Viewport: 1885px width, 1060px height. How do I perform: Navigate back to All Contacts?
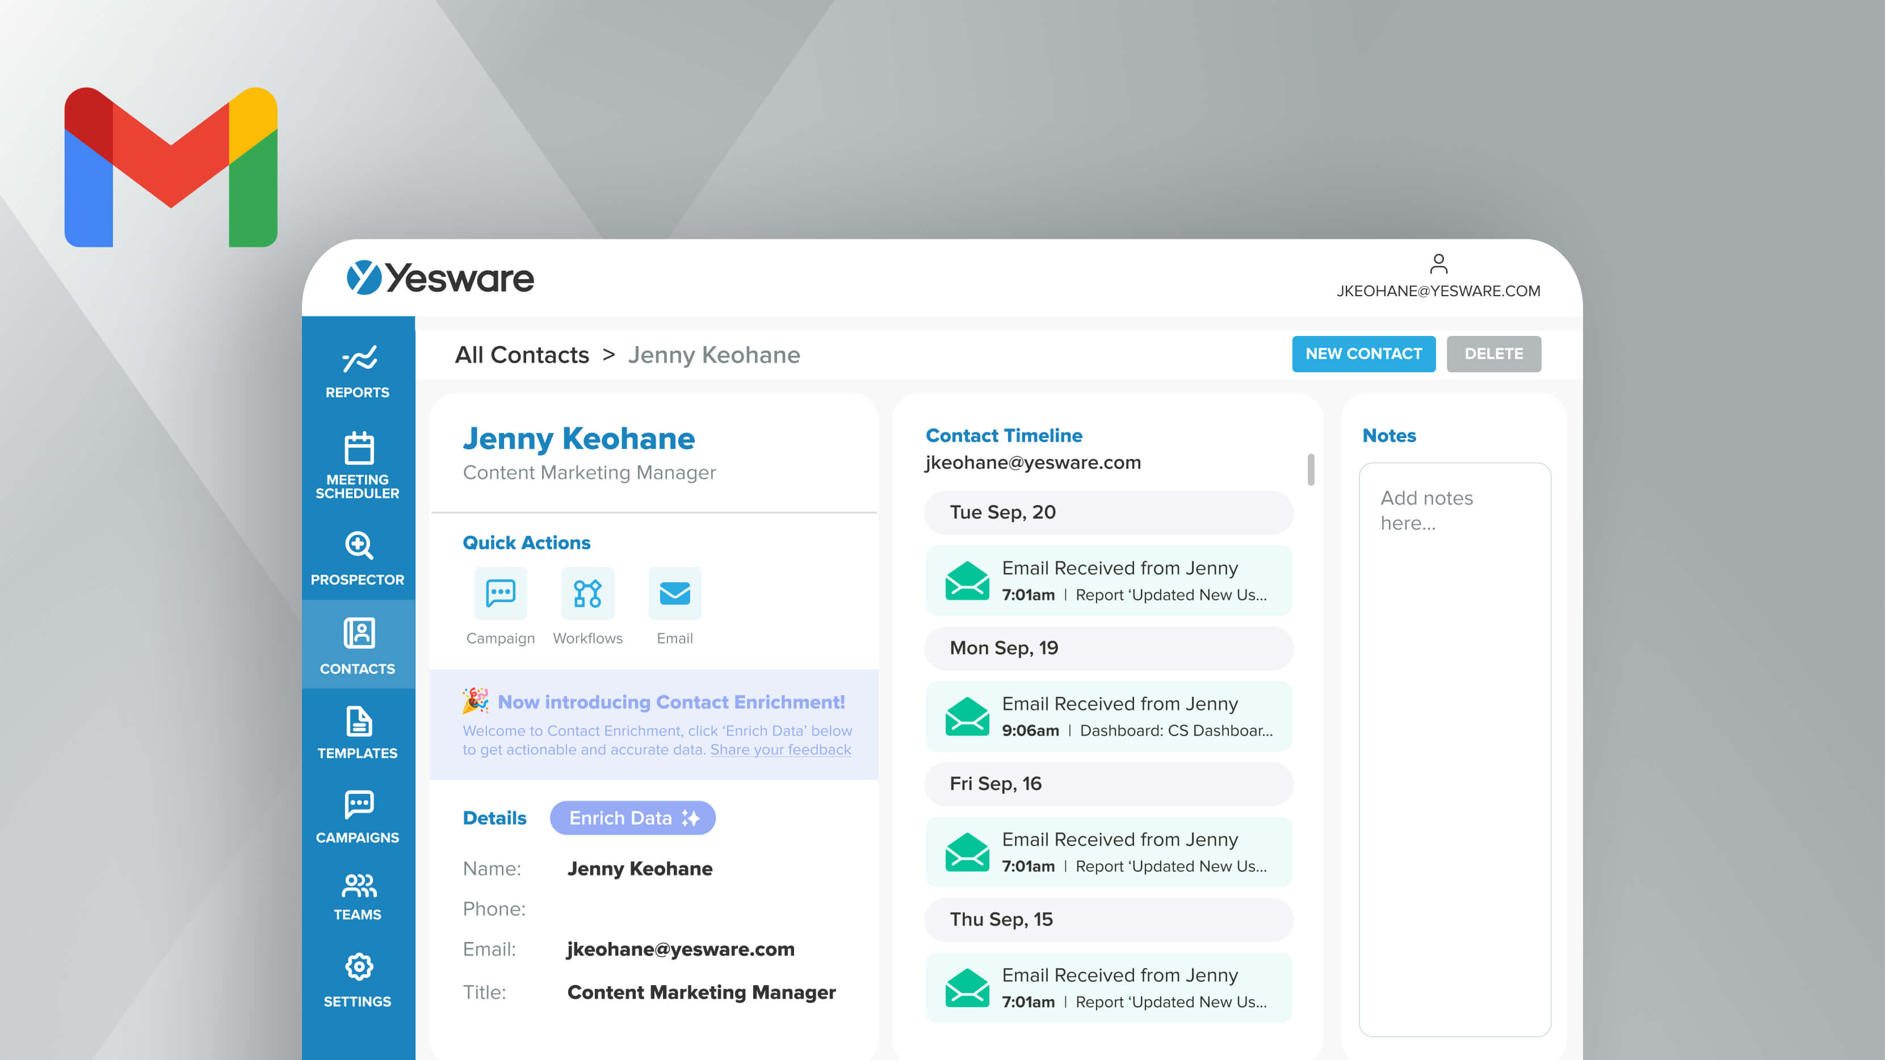click(522, 355)
